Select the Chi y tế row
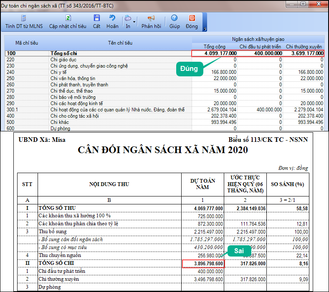Viewport: 329px width, 292px height. click(164, 72)
